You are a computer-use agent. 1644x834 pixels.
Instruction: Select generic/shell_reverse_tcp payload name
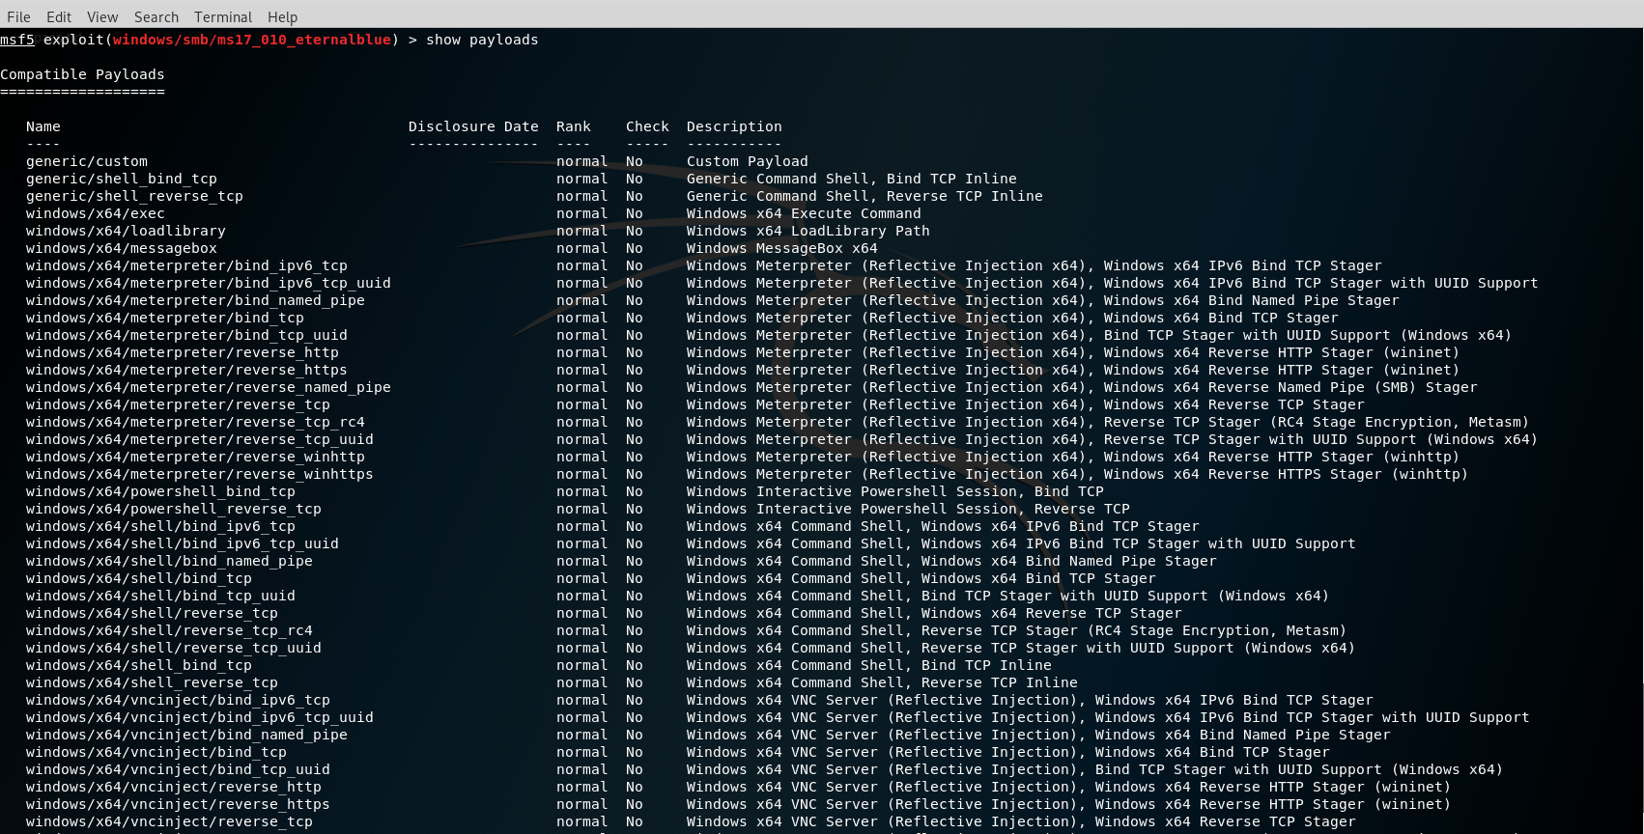click(x=134, y=196)
